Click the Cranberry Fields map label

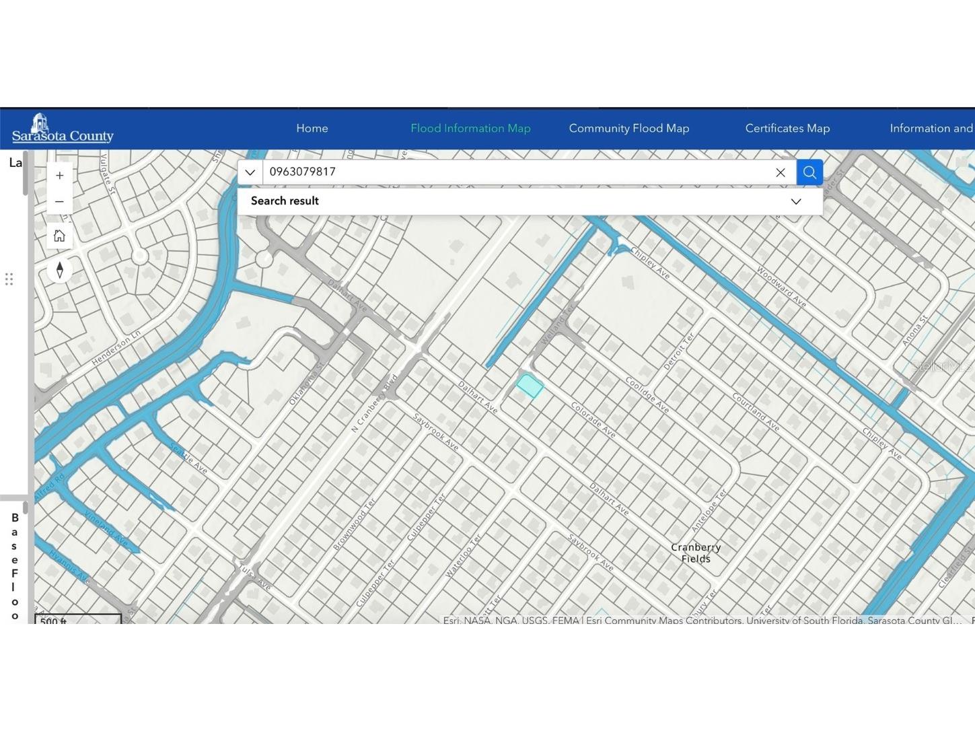click(x=696, y=553)
